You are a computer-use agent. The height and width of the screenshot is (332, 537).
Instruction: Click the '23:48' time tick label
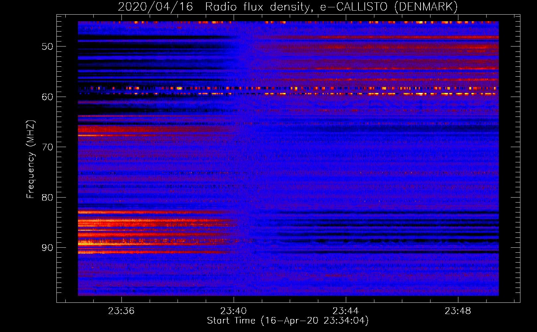click(x=458, y=311)
